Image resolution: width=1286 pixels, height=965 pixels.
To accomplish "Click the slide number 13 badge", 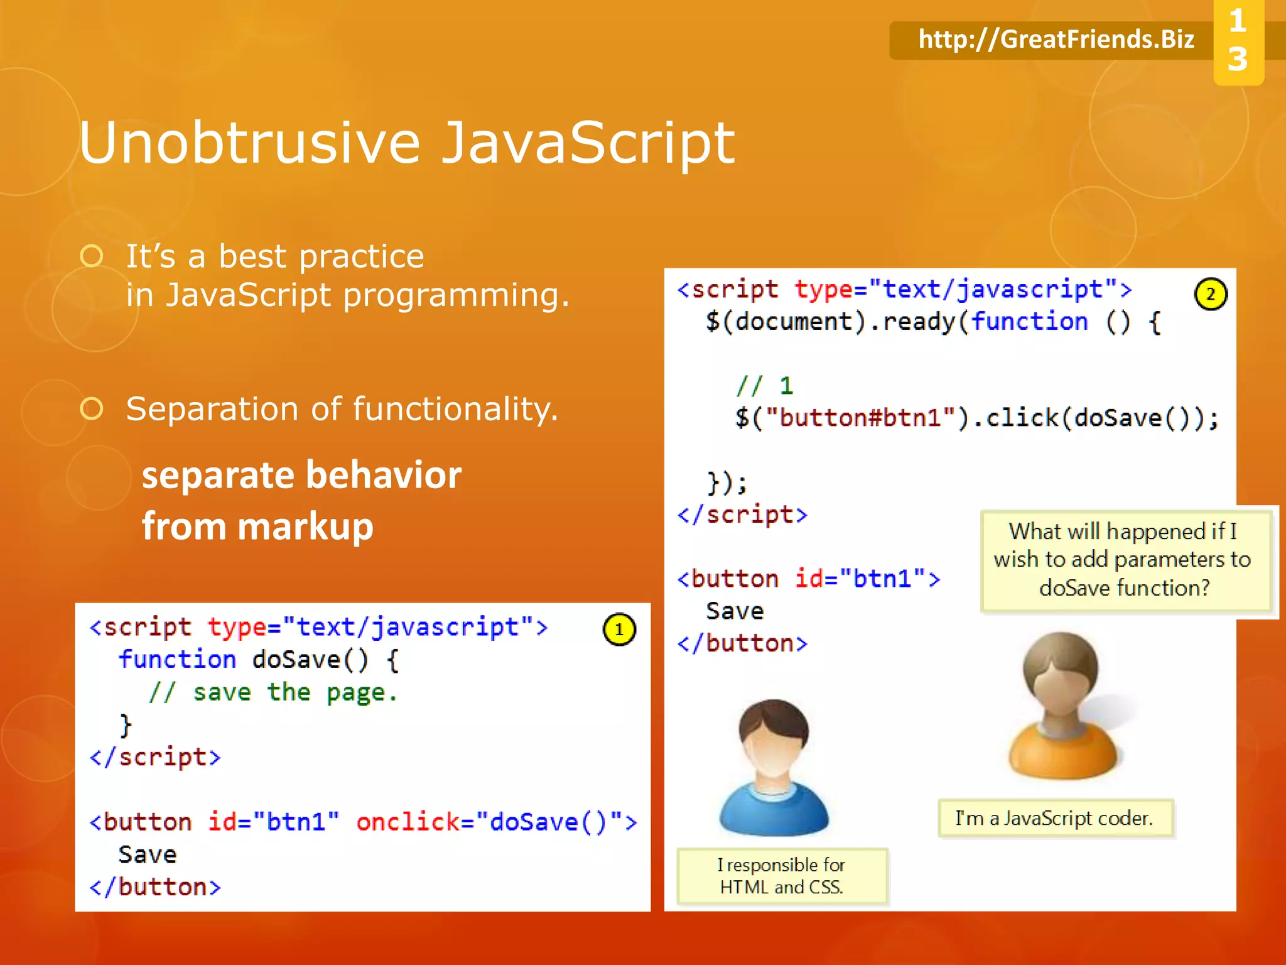I will 1238,41.
